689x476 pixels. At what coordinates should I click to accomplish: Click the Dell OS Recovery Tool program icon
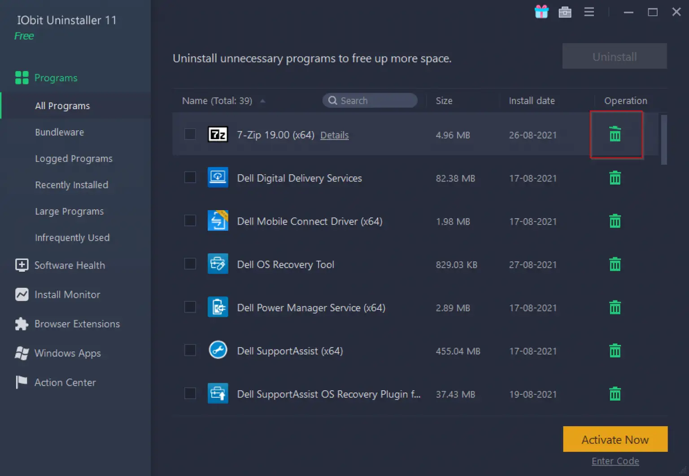coord(218,264)
